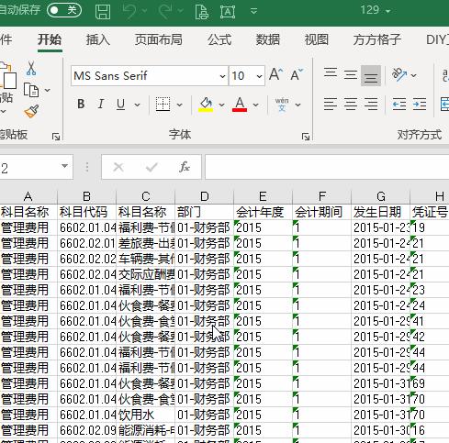Open the 开始 ribbon tab
449x443 pixels.
point(50,39)
